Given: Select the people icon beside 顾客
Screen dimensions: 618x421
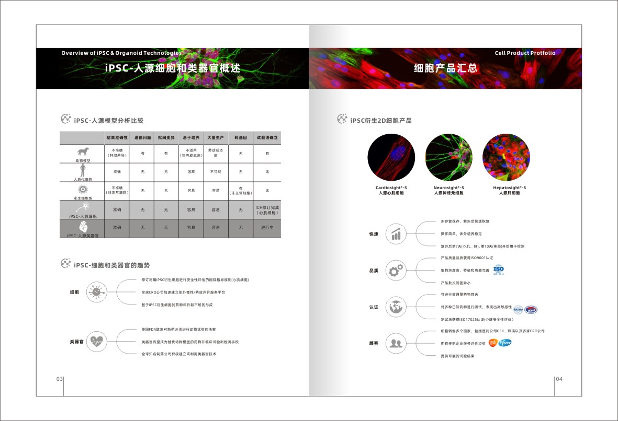Looking at the screenshot, I should [396, 343].
